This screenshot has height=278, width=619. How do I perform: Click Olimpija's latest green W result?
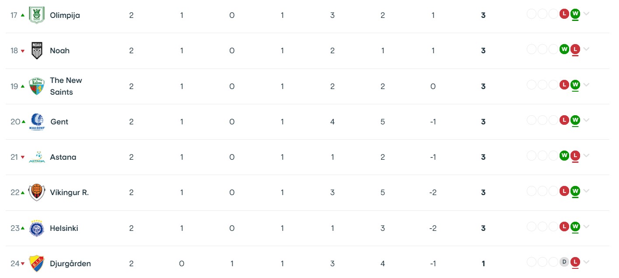point(575,14)
